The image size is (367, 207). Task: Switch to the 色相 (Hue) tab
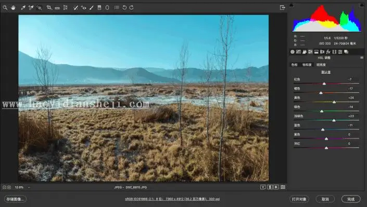pyautogui.click(x=294, y=65)
